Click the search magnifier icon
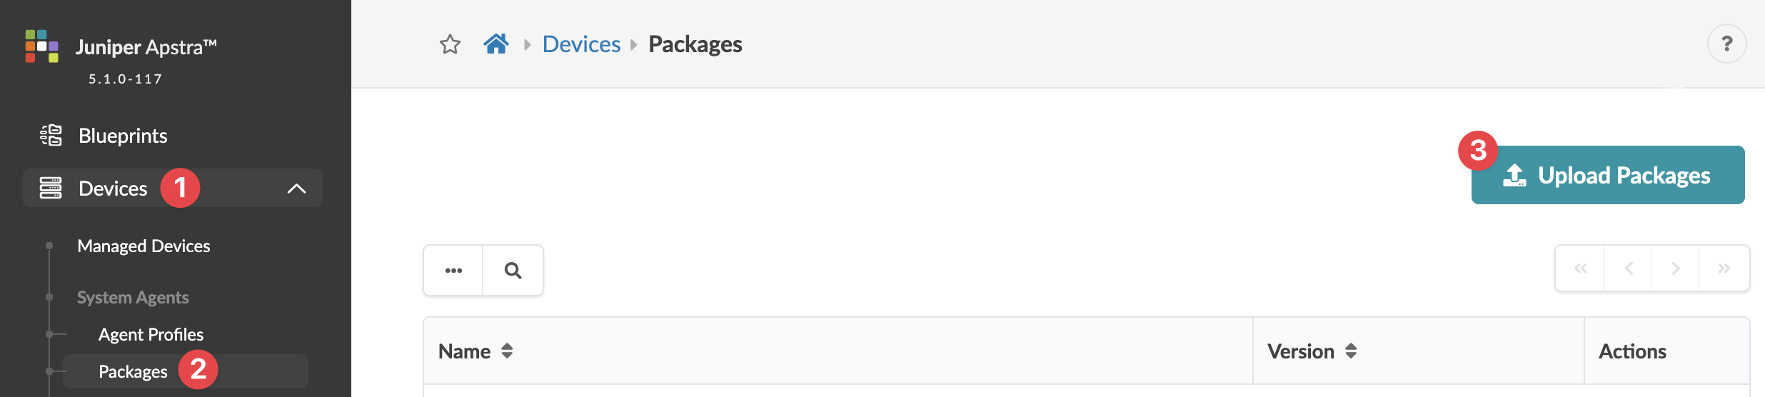The image size is (1765, 397). pos(513,271)
